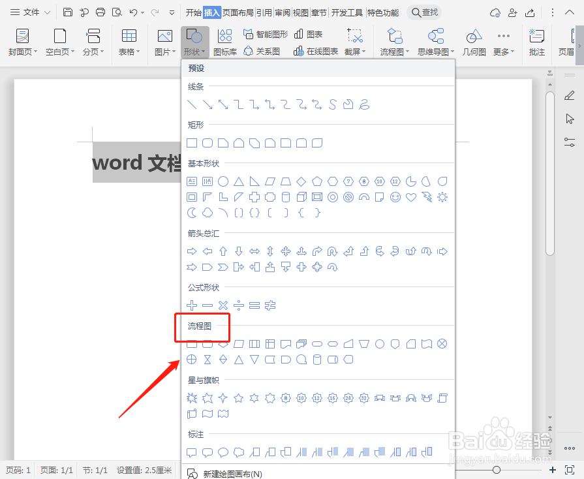Switch to the 页面布局 tab
The width and height of the screenshot is (584, 479).
click(x=238, y=12)
